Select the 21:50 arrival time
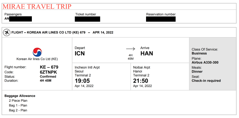The height and width of the screenshot is (118, 239). coord(141,81)
